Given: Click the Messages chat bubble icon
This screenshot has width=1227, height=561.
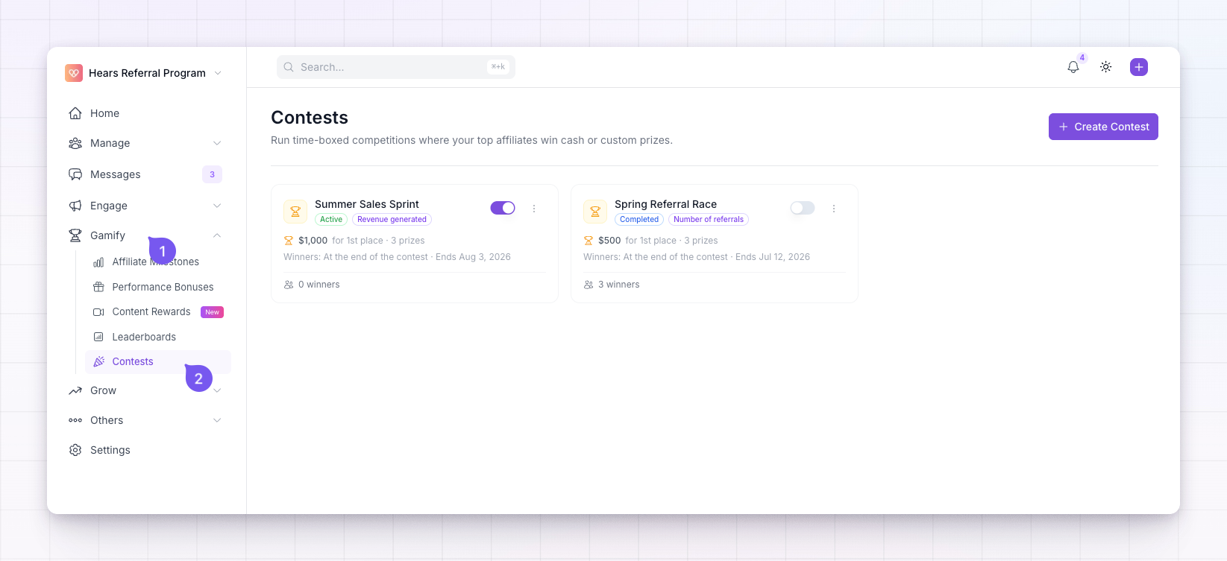Looking at the screenshot, I should 75,174.
